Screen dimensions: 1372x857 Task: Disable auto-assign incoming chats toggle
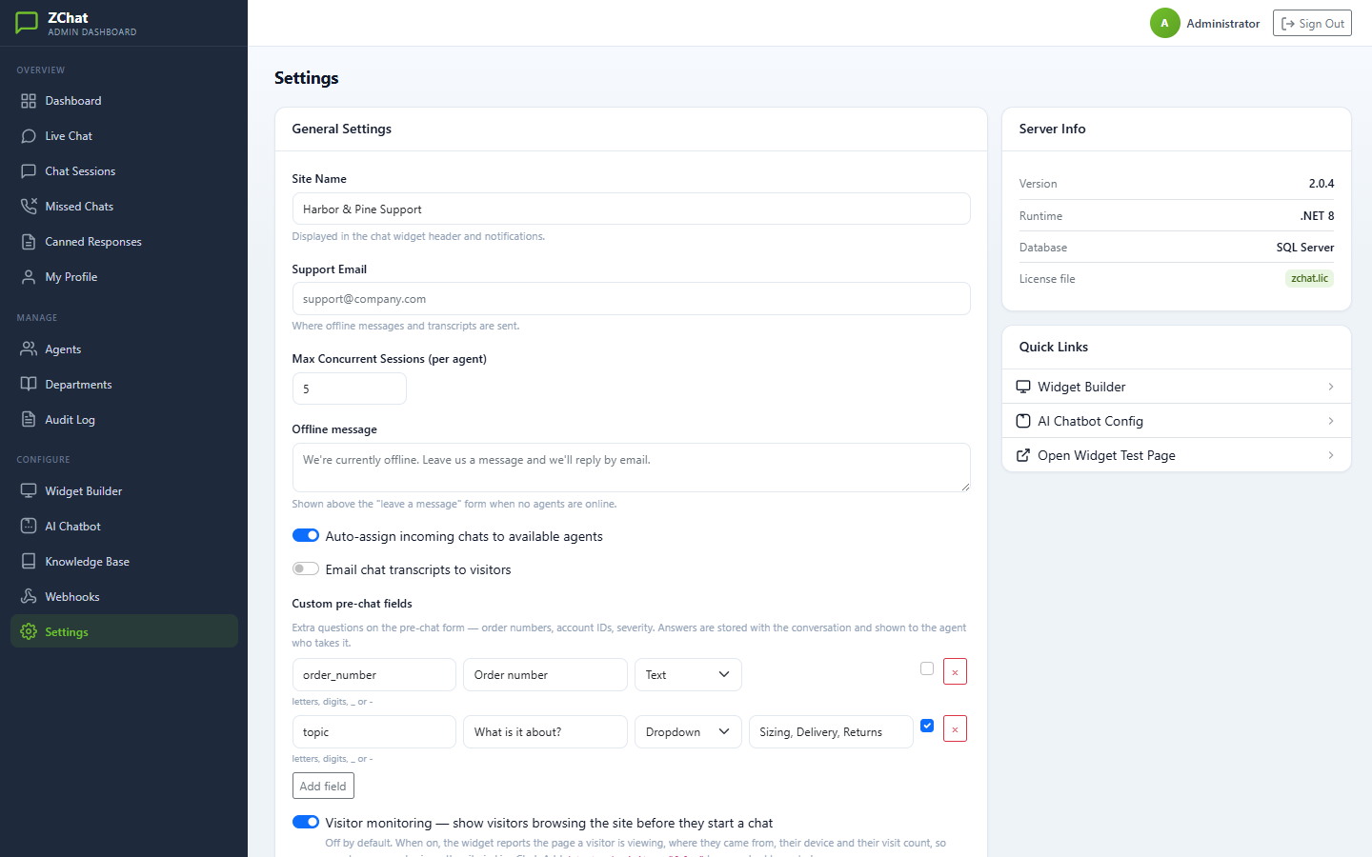[306, 536]
